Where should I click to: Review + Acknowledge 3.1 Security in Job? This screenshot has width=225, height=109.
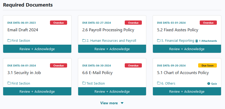click(x=37, y=91)
